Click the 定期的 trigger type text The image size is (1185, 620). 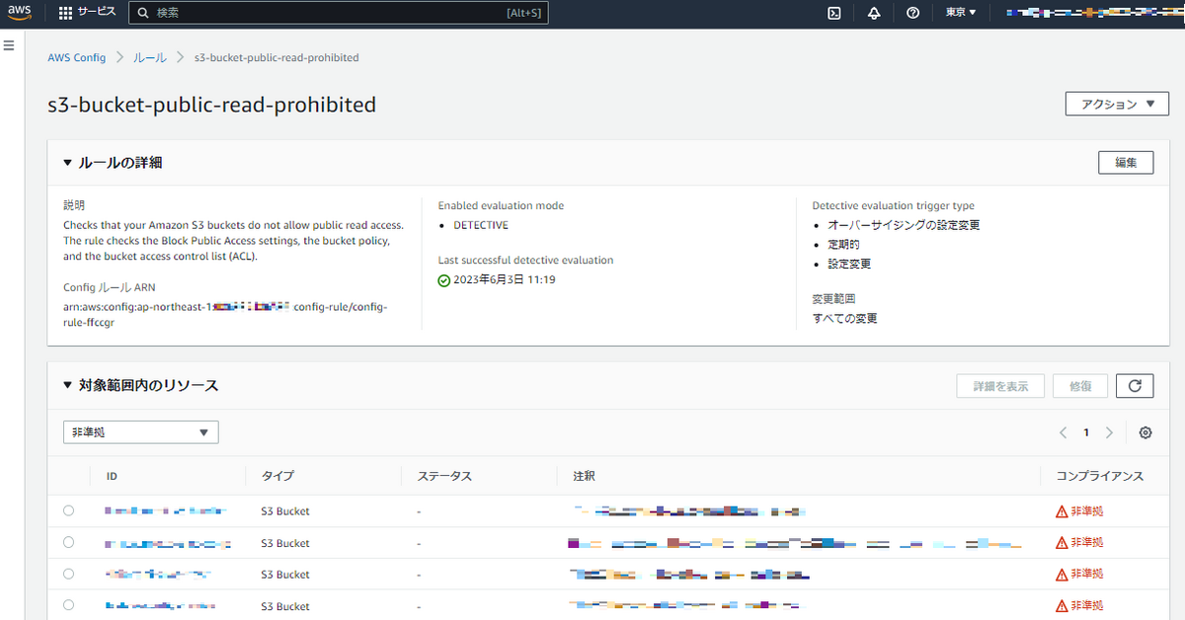(x=843, y=244)
